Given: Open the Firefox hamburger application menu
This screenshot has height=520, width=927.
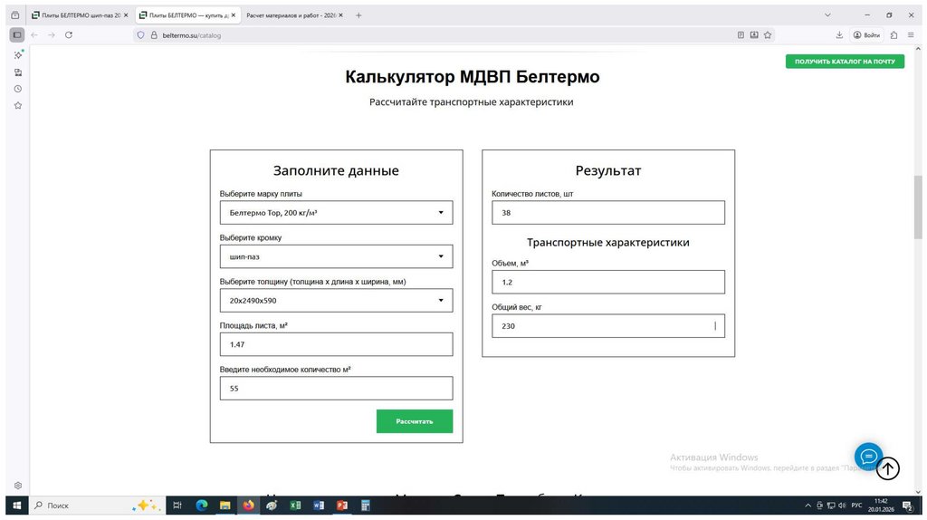Looking at the screenshot, I should (x=911, y=35).
